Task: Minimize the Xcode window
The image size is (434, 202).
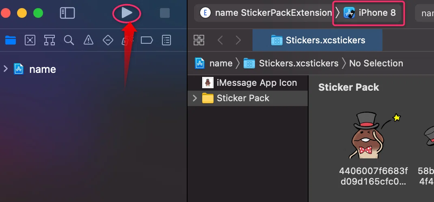Action: [x=22, y=13]
